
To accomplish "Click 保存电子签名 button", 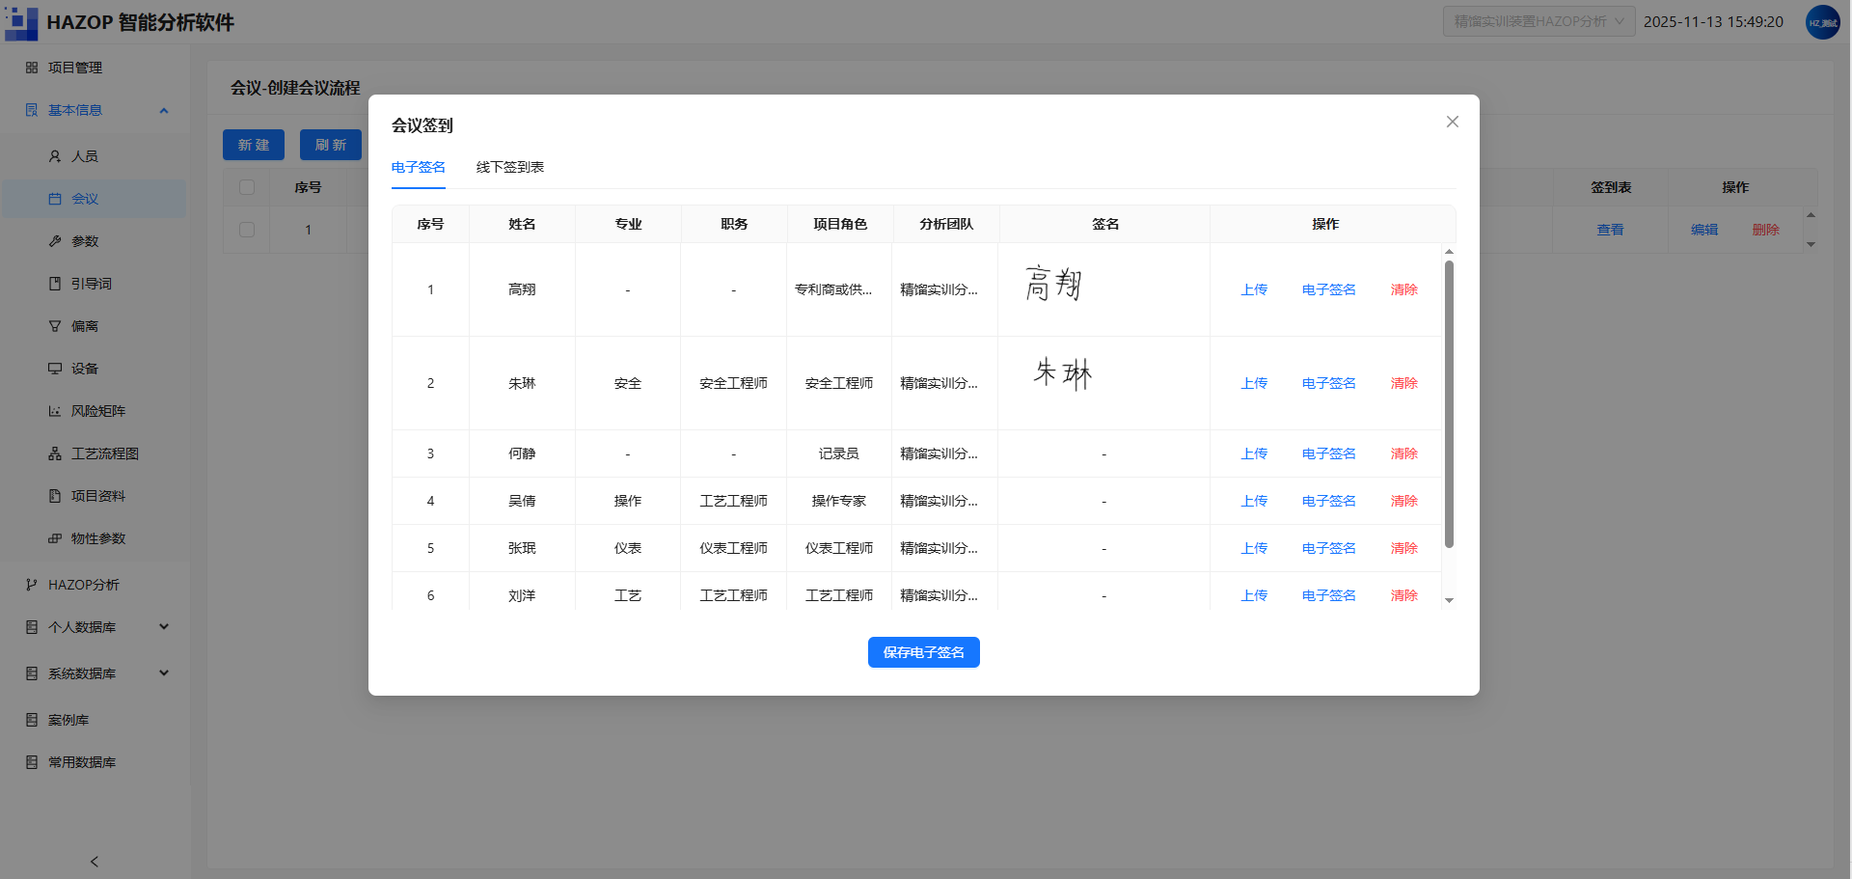I will 924,652.
